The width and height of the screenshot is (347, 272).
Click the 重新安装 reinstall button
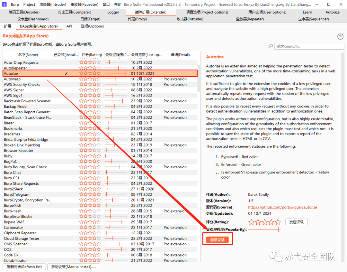click(217, 239)
